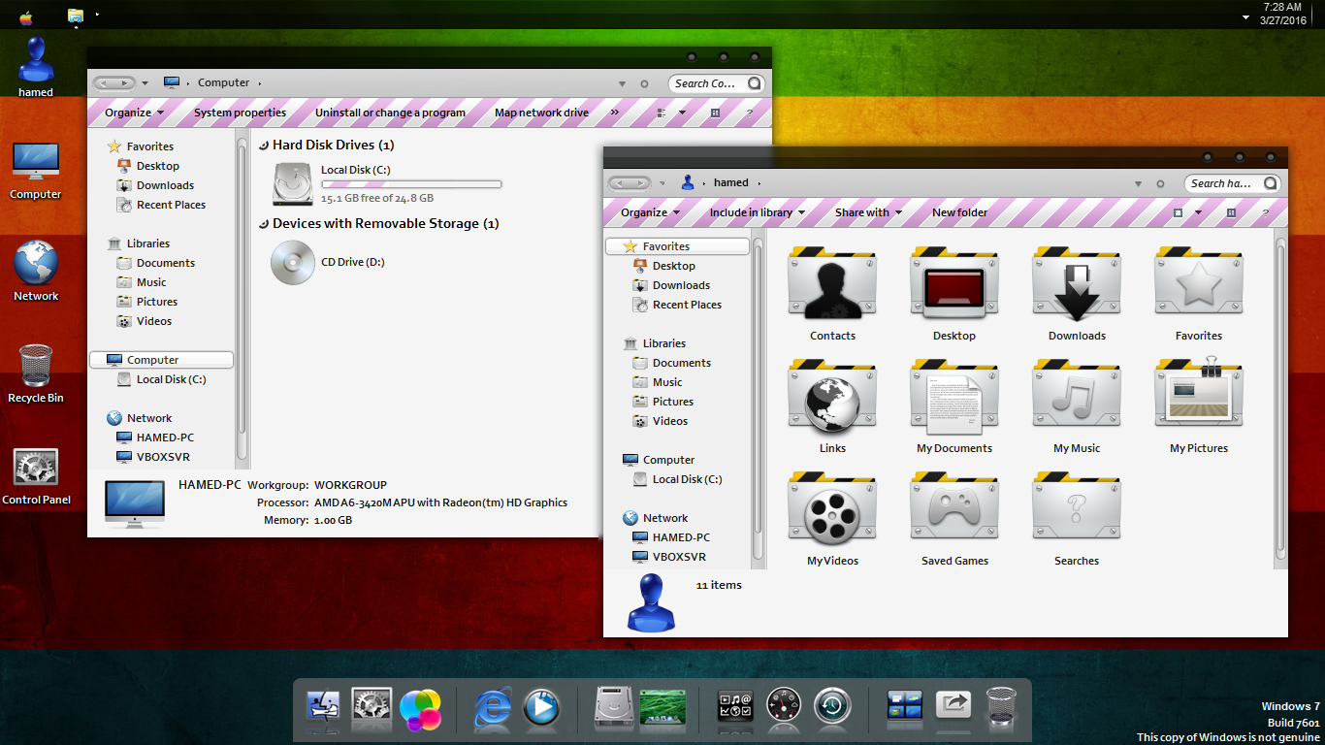Expand the Include in library menu
The image size is (1325, 745).
point(757,212)
